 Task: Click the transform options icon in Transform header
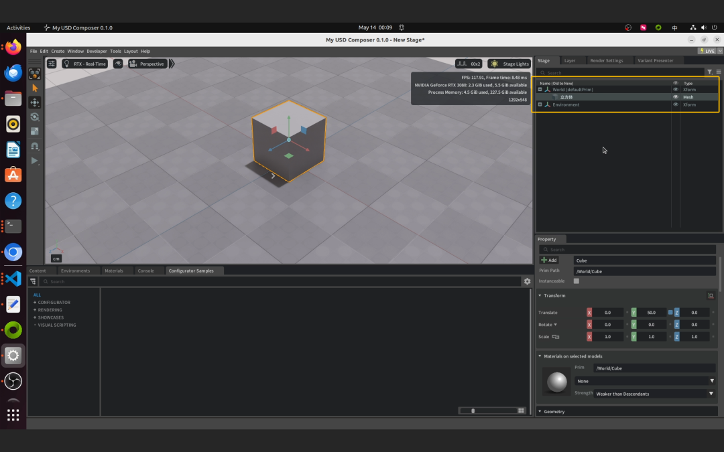(x=711, y=296)
